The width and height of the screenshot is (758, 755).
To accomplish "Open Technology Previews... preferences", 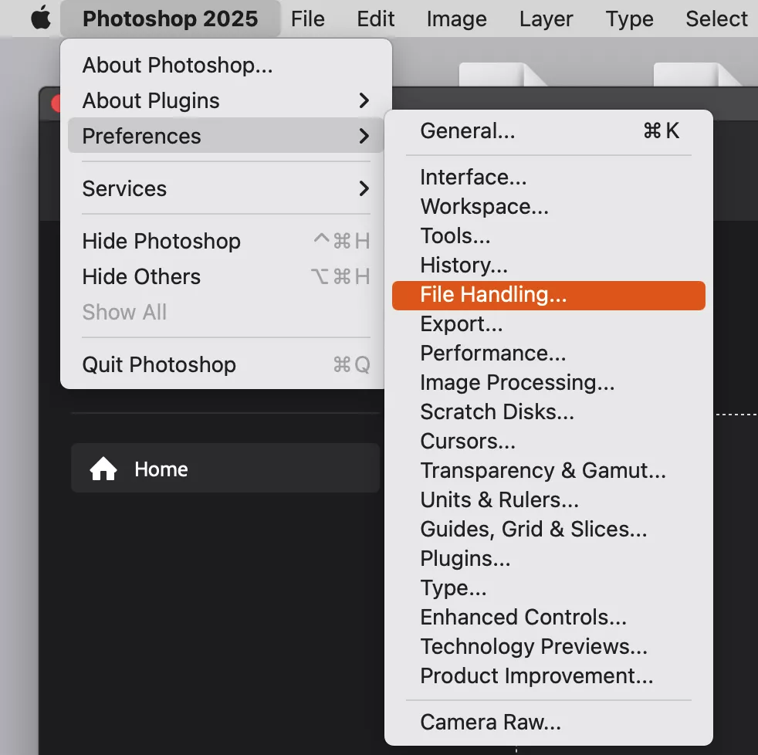I will click(x=549, y=646).
